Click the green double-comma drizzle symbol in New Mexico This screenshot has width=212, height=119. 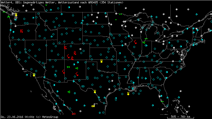click(x=68, y=67)
